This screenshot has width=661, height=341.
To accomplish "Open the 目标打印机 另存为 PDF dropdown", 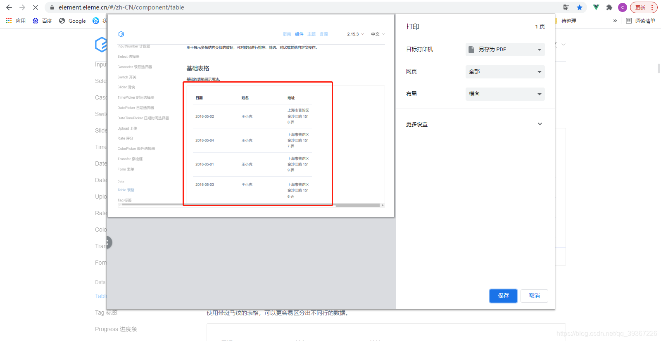I will (x=505, y=50).
